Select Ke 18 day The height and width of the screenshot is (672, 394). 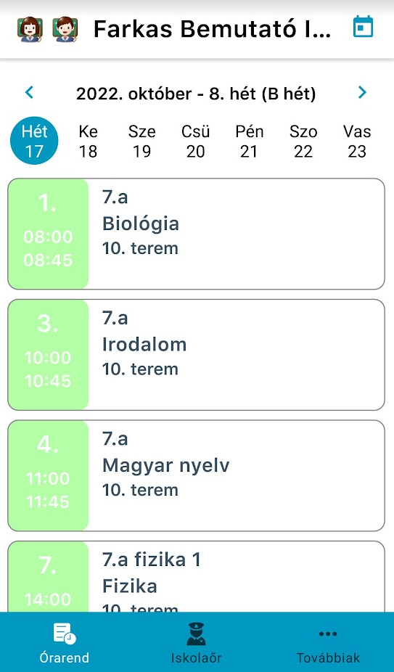click(88, 142)
